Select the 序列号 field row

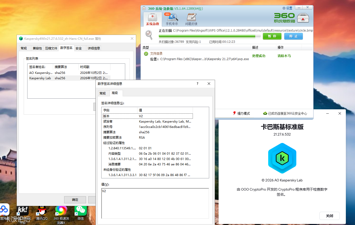(x=148, y=127)
